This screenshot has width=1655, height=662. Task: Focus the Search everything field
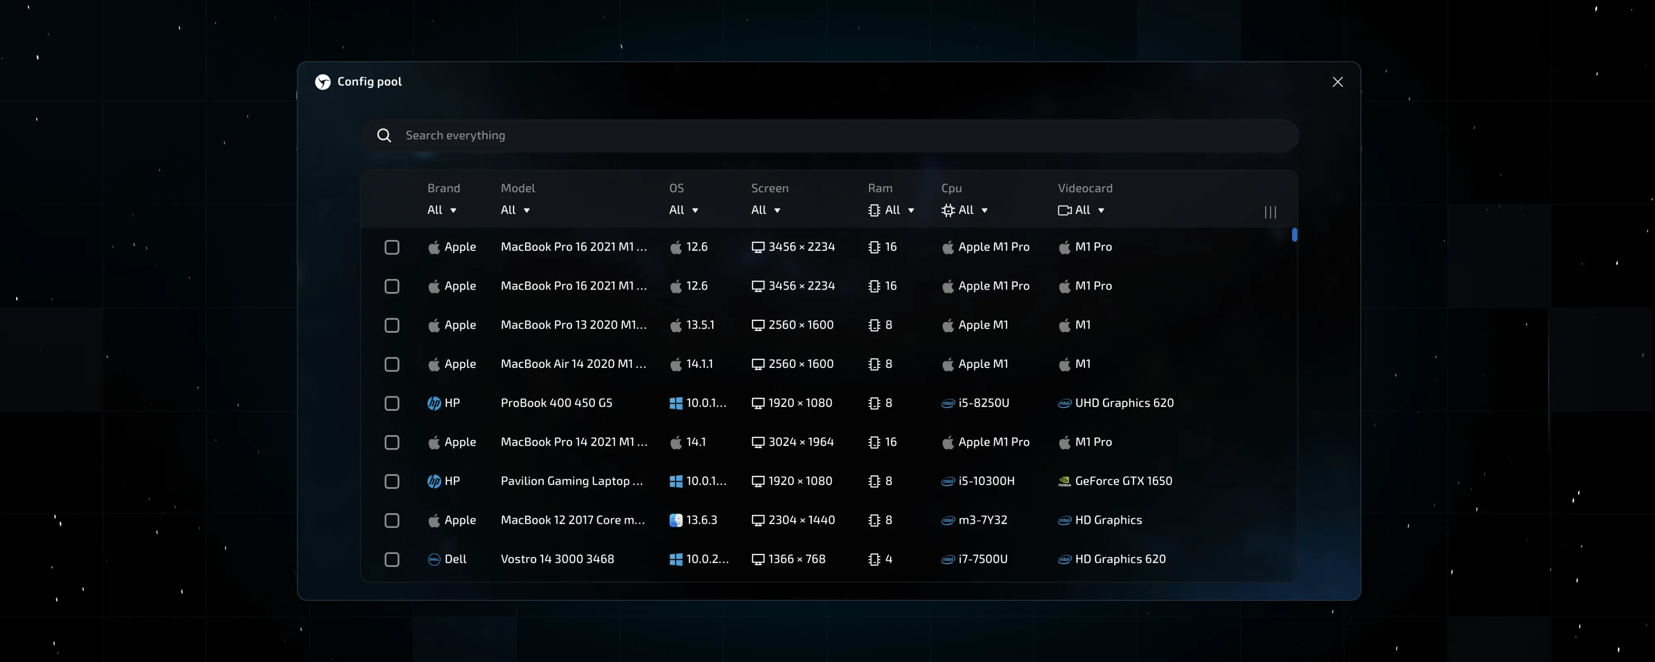[835, 136]
